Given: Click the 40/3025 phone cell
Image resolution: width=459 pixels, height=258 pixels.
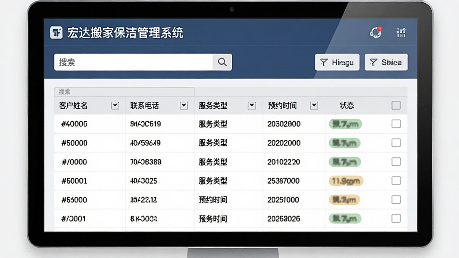Looking at the screenshot, I should [x=143, y=181].
